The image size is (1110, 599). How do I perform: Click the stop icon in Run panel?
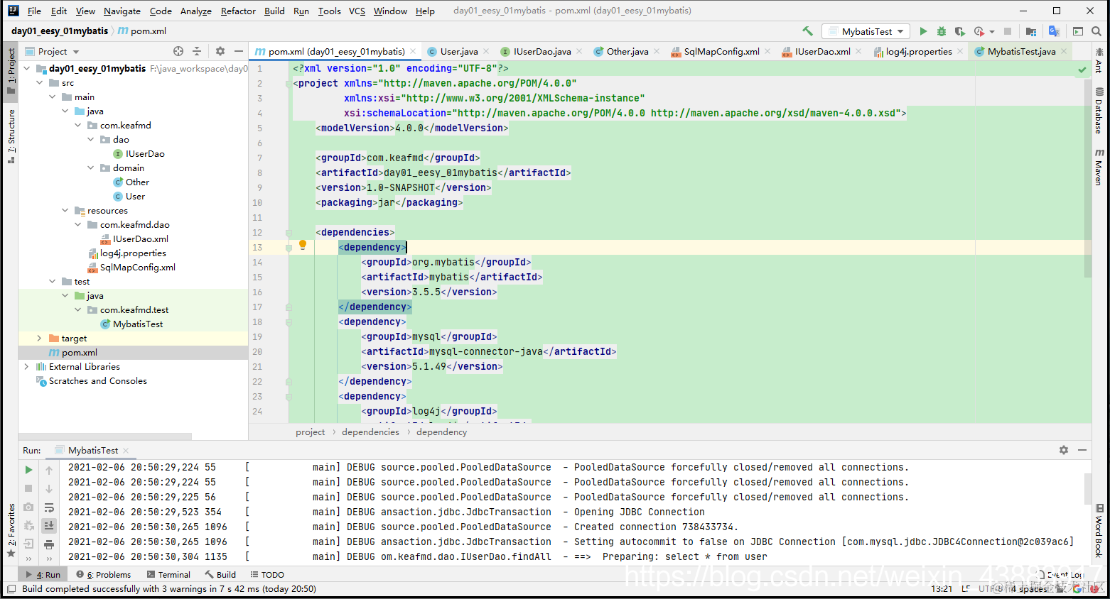28,488
